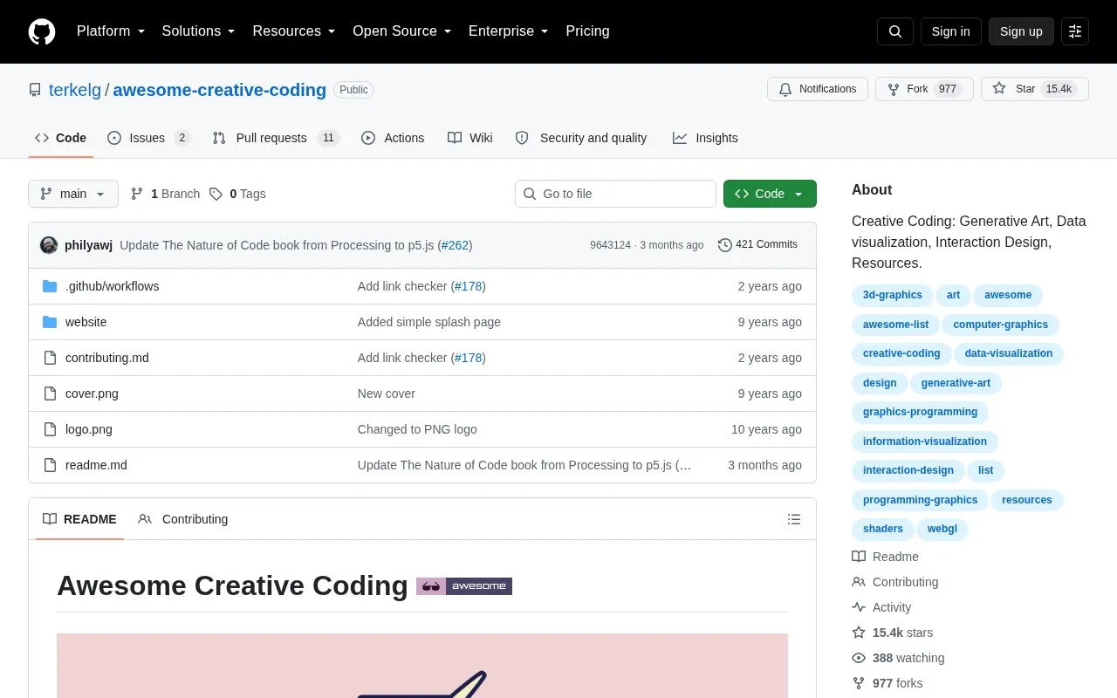Expand the Open Source menu
Viewport: 1117px width, 698px height.
401,31
